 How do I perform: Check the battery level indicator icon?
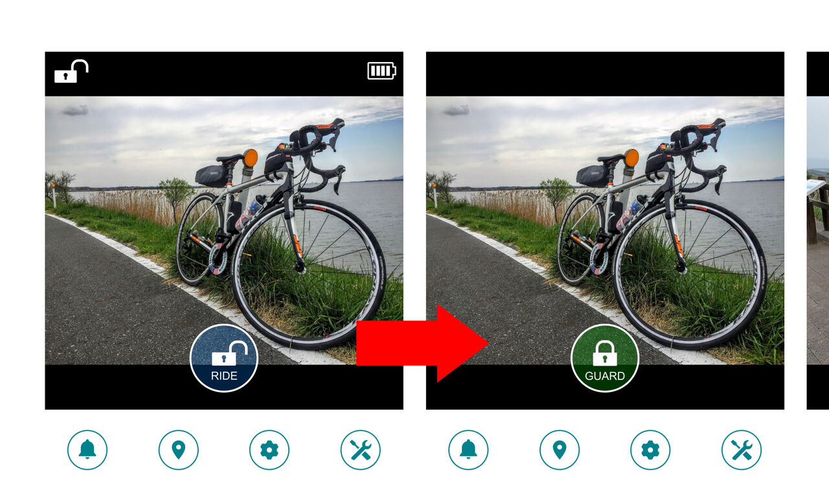(x=381, y=71)
